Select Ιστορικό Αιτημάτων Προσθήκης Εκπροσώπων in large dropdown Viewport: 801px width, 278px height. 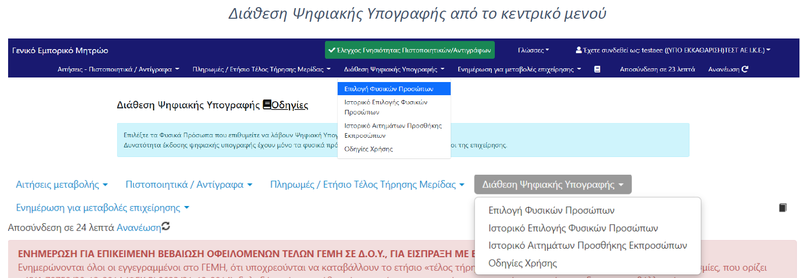pyautogui.click(x=588, y=245)
